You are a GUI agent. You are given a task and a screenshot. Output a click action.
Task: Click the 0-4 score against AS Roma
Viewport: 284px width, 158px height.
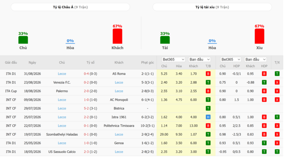click(x=86, y=74)
